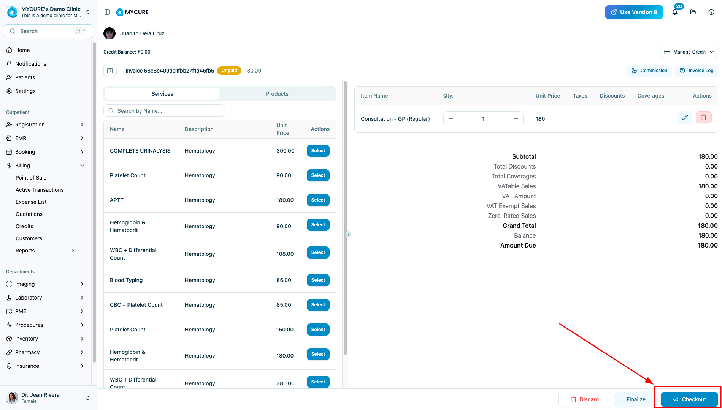The image size is (722, 410).
Task: Edit Consultation item with pencil icon
Action: point(685,118)
